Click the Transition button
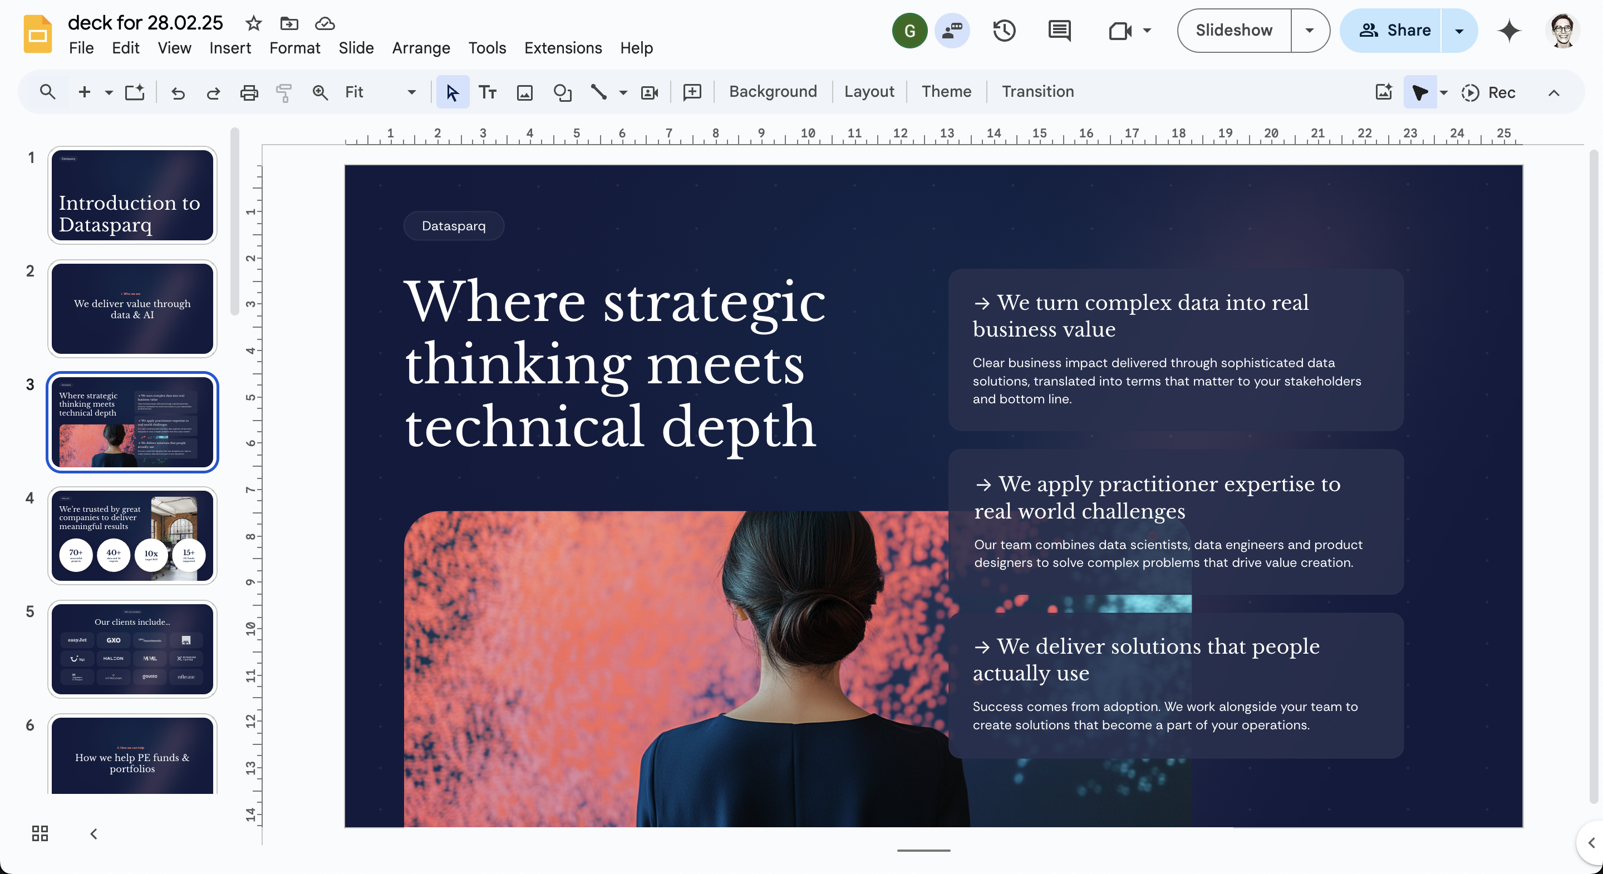The image size is (1603, 874). pyautogui.click(x=1037, y=91)
